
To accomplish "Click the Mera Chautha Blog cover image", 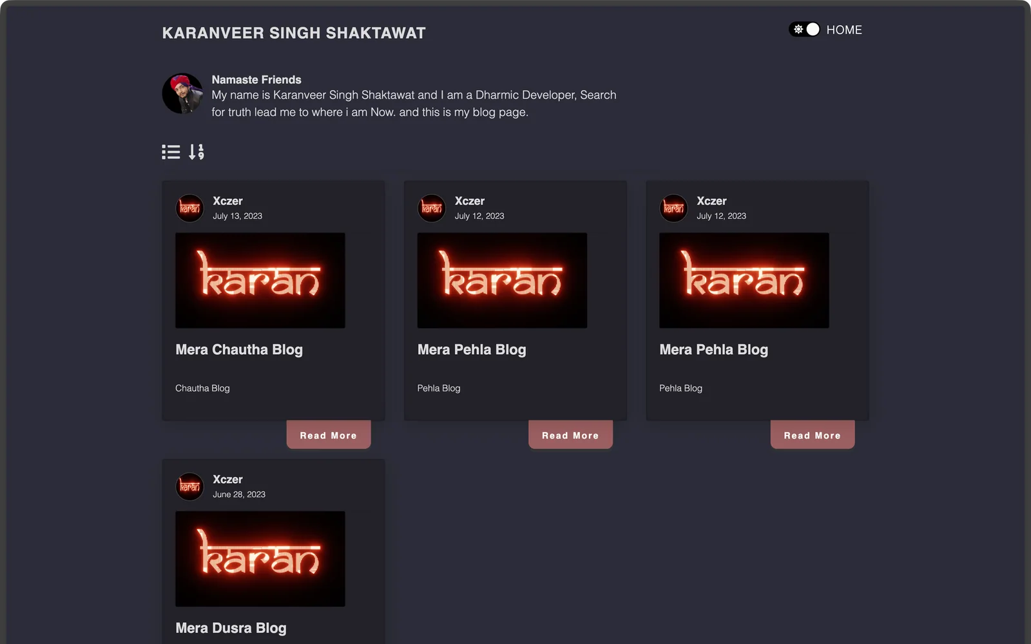I will click(260, 281).
